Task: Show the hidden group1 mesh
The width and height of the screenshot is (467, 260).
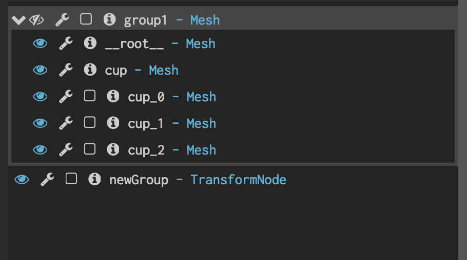Action: click(x=36, y=20)
